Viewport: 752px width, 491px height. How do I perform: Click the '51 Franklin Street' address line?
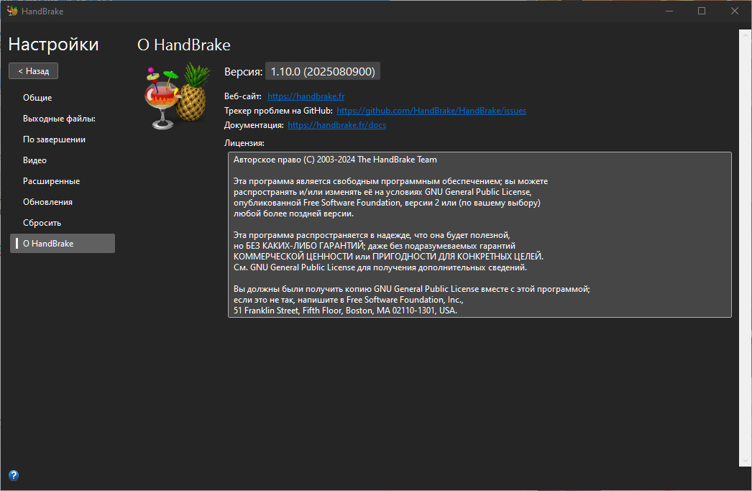click(x=345, y=311)
